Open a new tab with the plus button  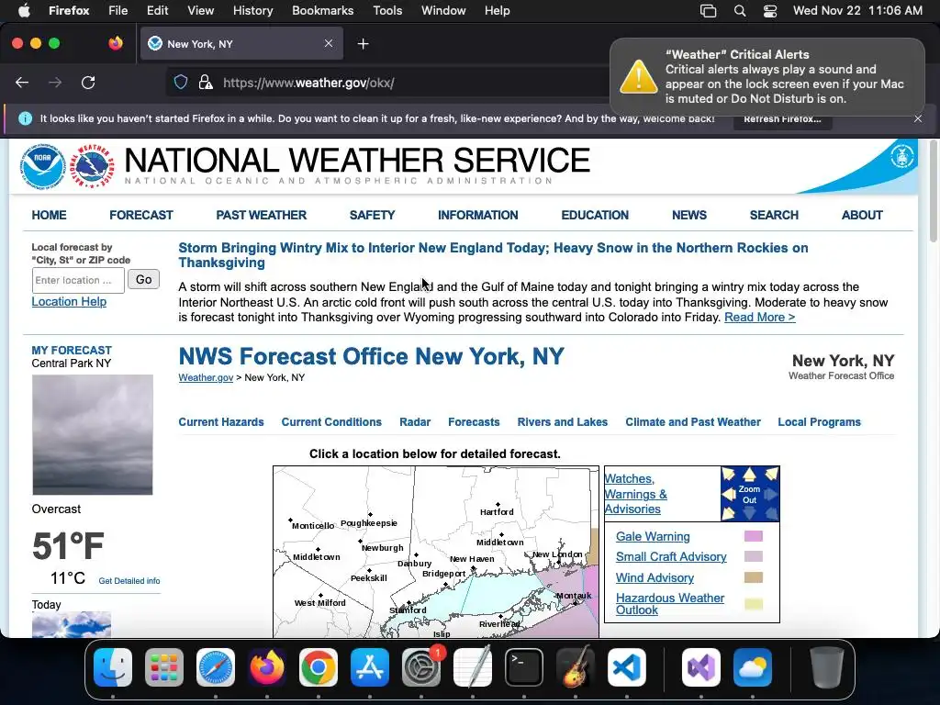363,44
